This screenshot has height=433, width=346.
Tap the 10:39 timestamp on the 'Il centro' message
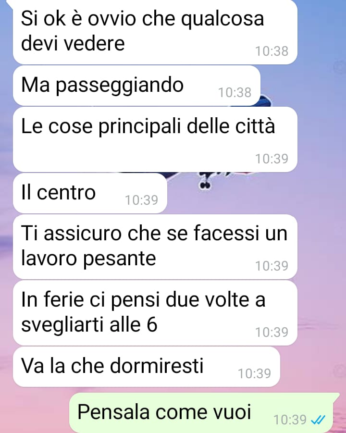(141, 200)
